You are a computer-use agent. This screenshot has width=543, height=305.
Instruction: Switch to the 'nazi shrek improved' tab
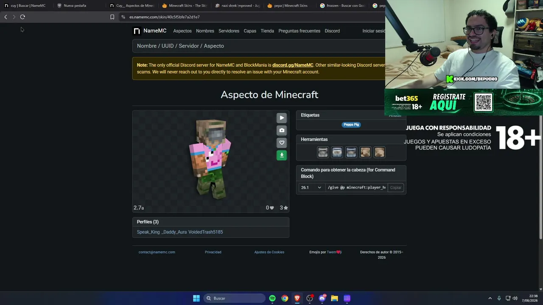237,6
